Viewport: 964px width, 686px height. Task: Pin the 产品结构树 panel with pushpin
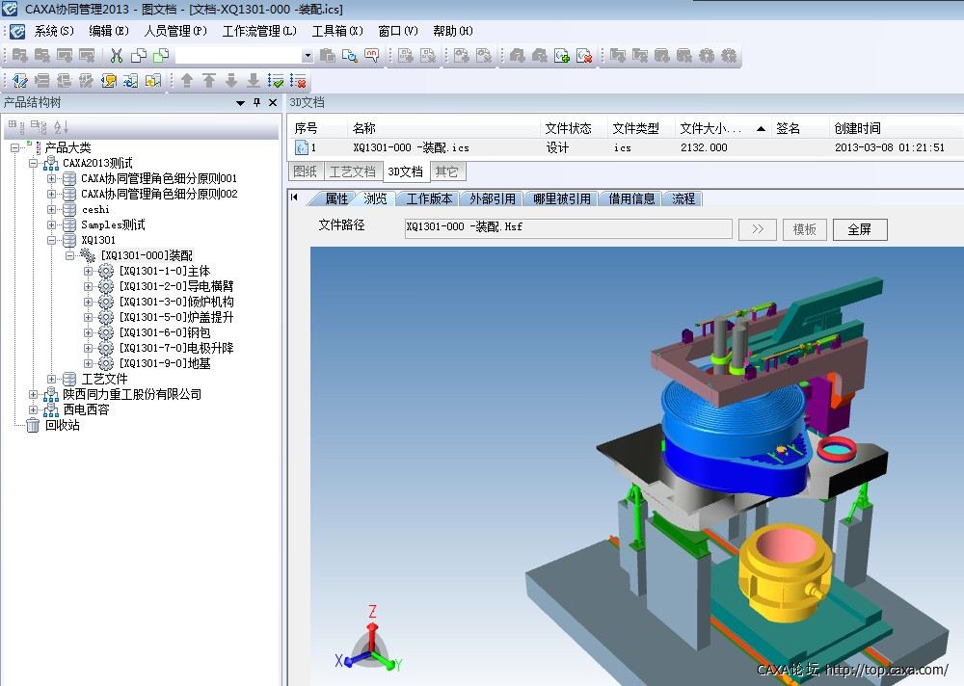click(256, 103)
